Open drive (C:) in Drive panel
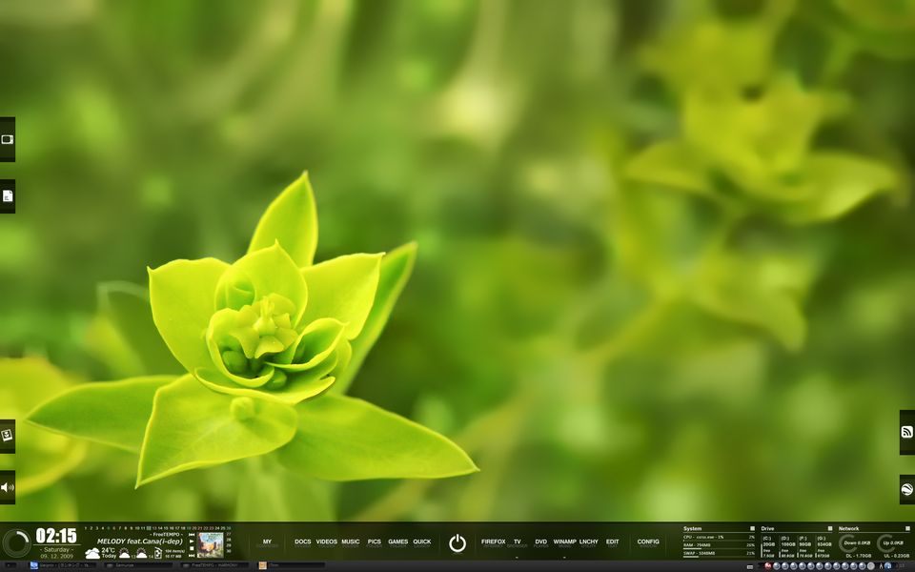915x572 pixels. pyautogui.click(x=768, y=547)
